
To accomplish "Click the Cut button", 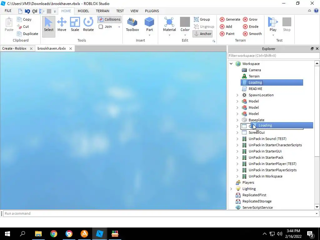I will coord(23,27).
